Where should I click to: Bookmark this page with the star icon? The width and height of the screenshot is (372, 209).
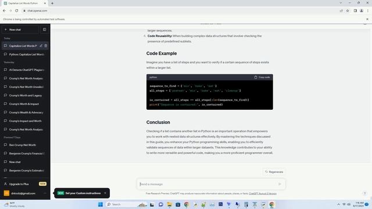pyautogui.click(x=348, y=10)
